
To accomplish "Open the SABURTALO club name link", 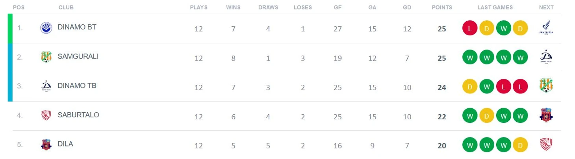I will pos(78,115).
